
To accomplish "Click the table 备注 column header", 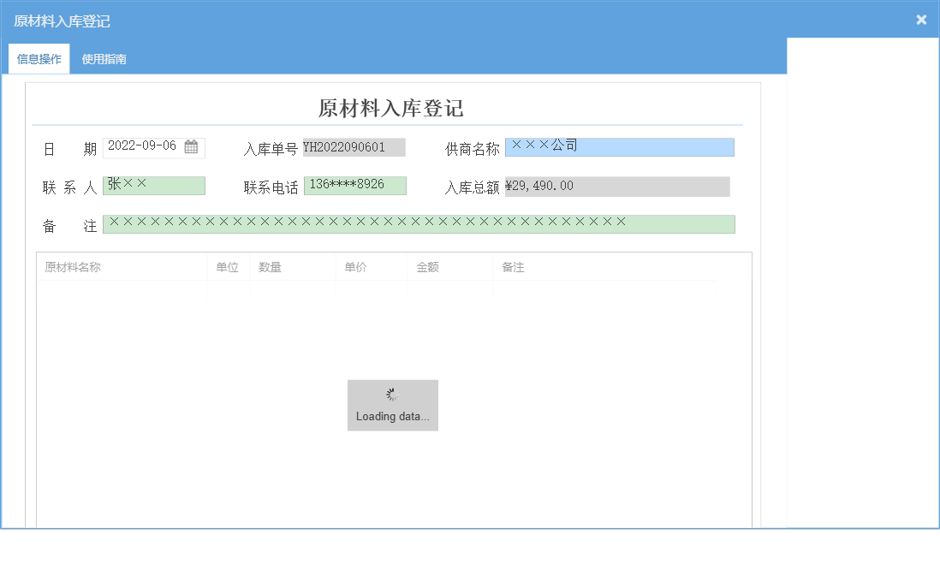I will pos(511,266).
